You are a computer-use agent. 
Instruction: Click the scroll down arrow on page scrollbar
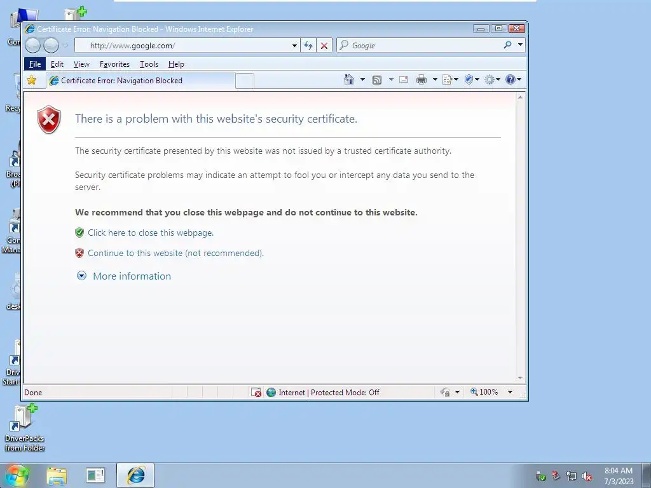point(520,378)
